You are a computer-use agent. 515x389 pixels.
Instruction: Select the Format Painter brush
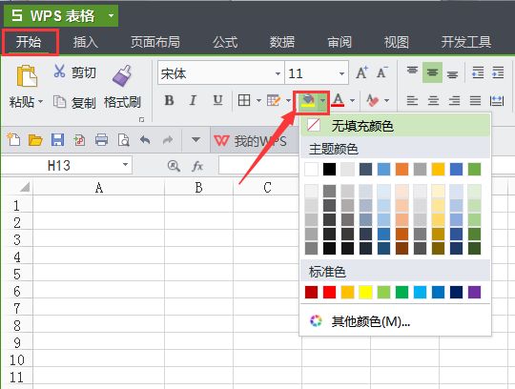click(x=122, y=76)
